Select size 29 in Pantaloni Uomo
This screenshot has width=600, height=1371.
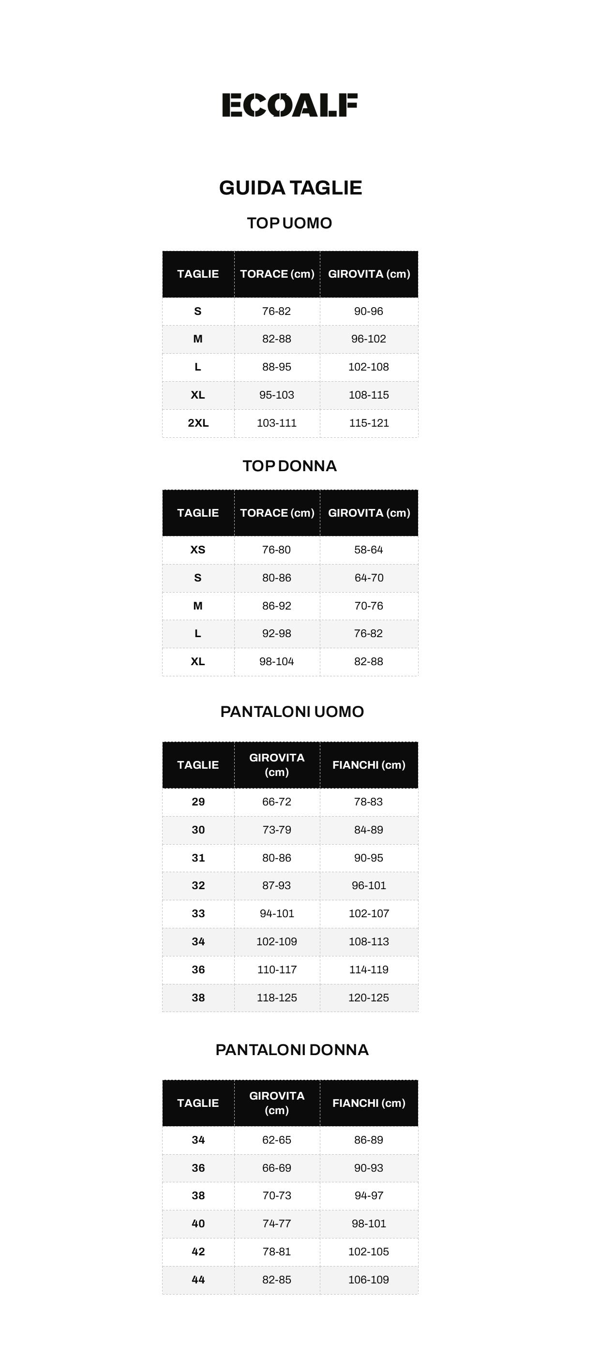(x=198, y=802)
